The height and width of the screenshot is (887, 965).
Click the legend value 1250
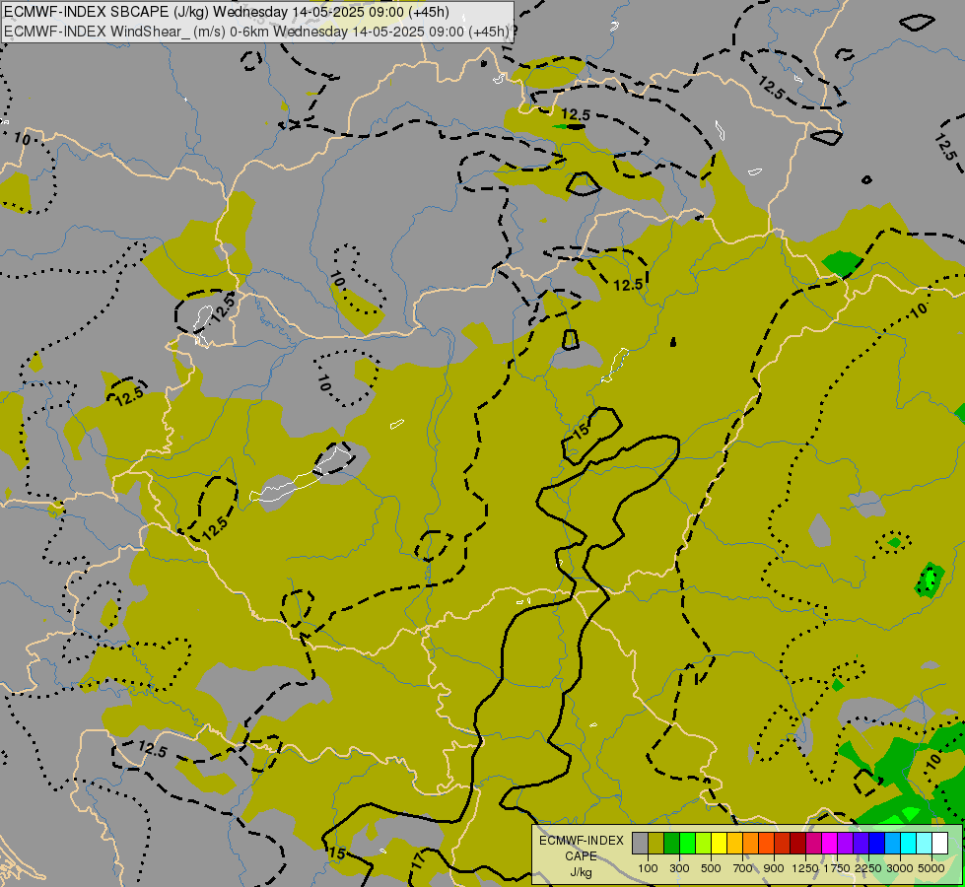coord(805,868)
